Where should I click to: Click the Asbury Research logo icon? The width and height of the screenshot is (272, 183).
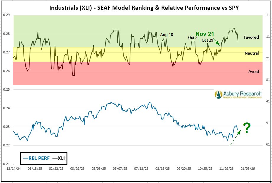pyautogui.click(x=219, y=94)
